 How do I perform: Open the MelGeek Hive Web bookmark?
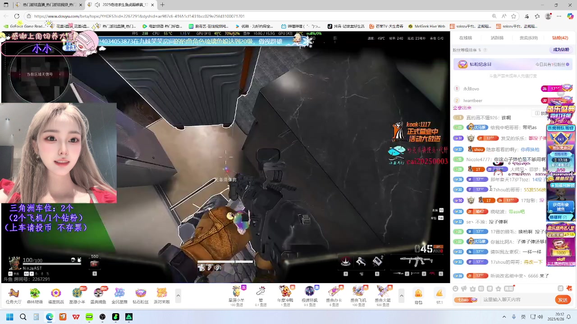pyautogui.click(x=426, y=26)
